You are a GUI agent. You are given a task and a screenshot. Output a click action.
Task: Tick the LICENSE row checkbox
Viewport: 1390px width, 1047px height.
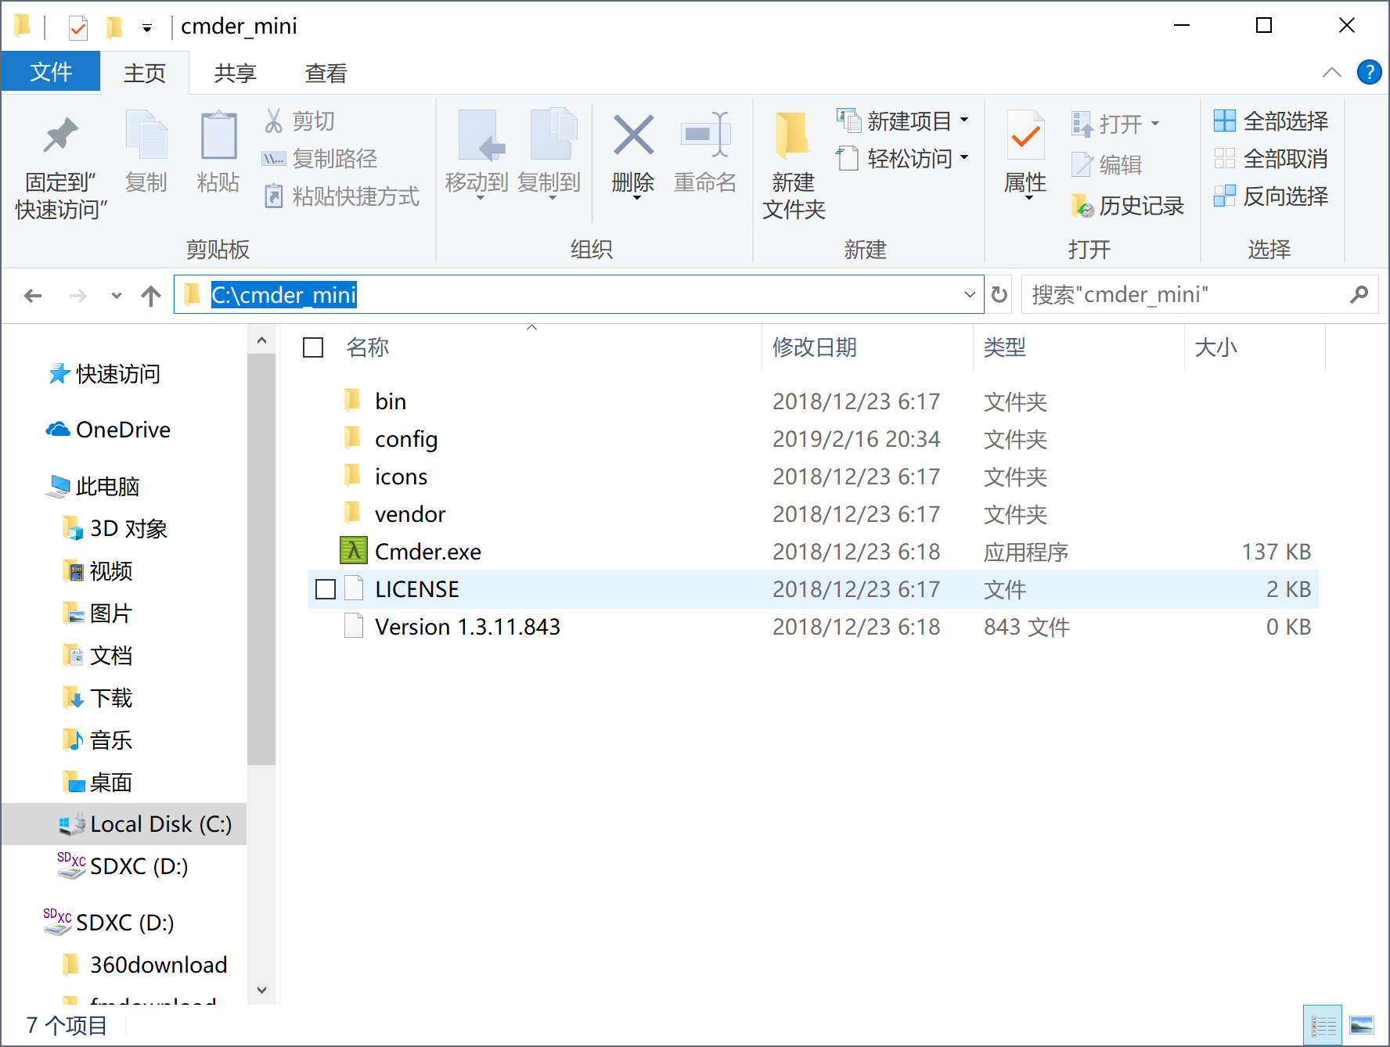pyautogui.click(x=326, y=589)
